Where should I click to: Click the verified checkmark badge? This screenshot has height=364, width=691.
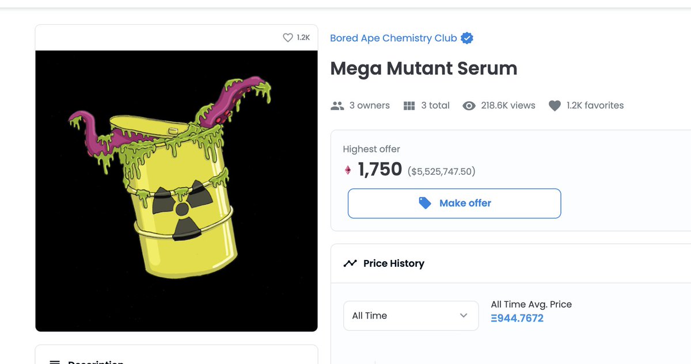coord(467,39)
